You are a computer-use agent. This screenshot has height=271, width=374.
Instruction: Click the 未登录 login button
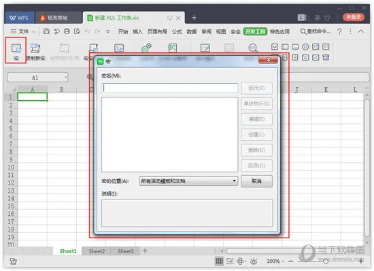coord(354,17)
